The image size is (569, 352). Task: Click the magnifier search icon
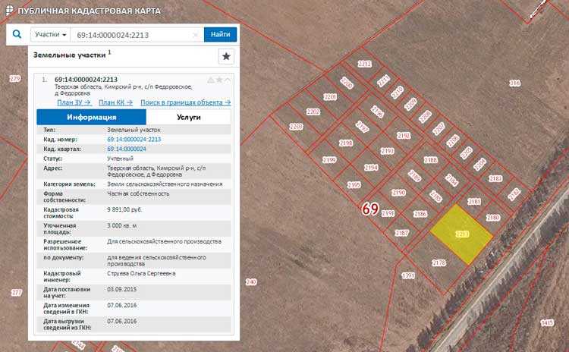coord(17,34)
